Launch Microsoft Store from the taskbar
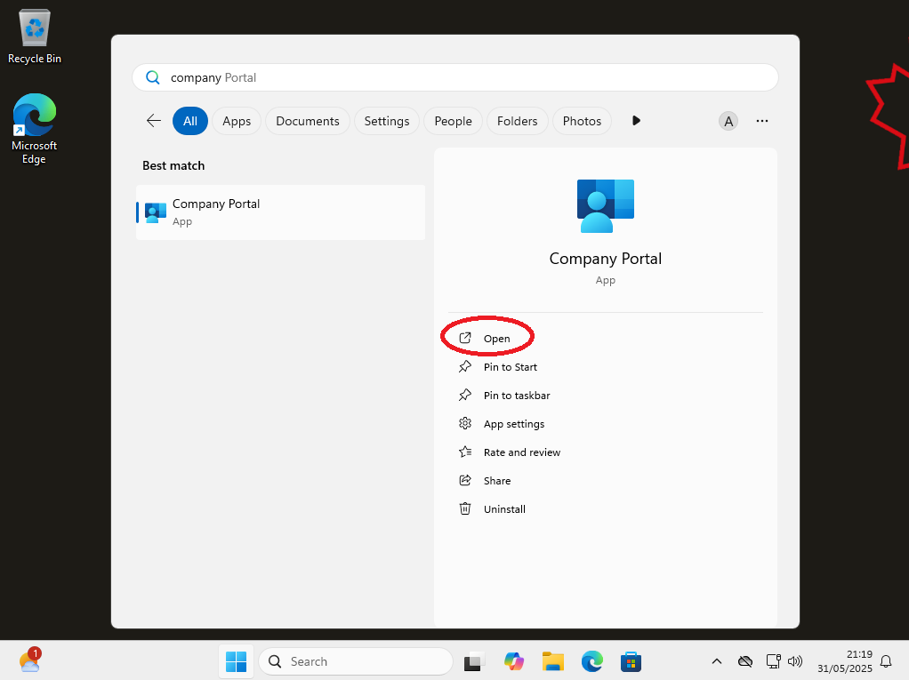This screenshot has width=909, height=680. pos(631,661)
